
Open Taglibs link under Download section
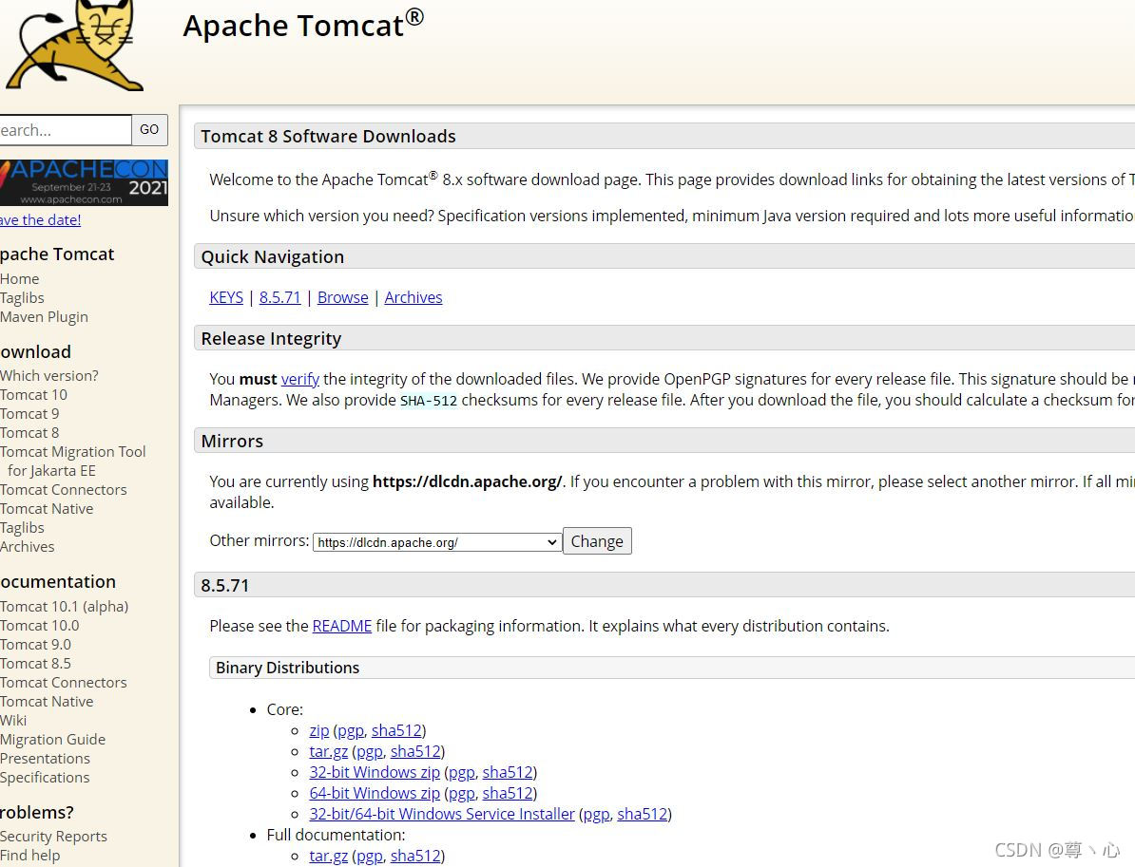(22, 528)
